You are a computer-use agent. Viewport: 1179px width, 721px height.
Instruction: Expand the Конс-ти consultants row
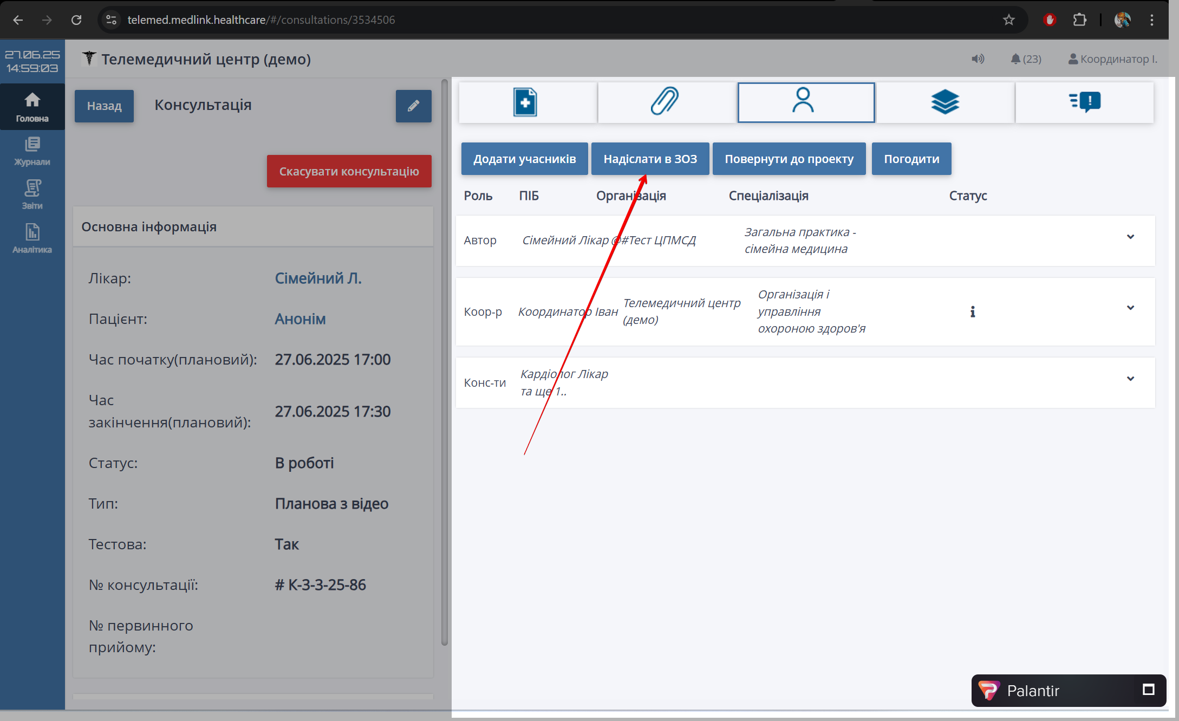coord(1130,379)
